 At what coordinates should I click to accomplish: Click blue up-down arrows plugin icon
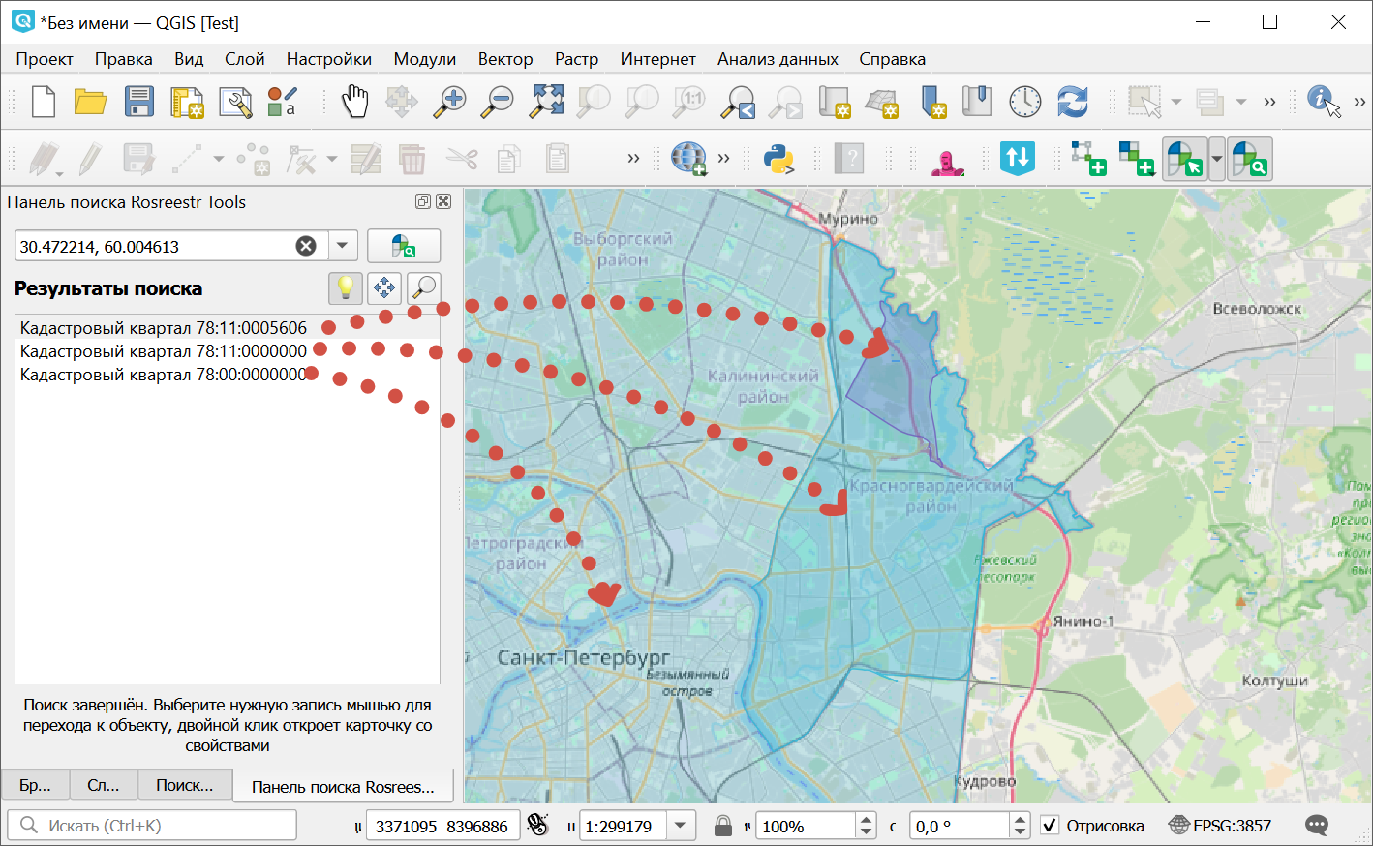(x=1018, y=159)
